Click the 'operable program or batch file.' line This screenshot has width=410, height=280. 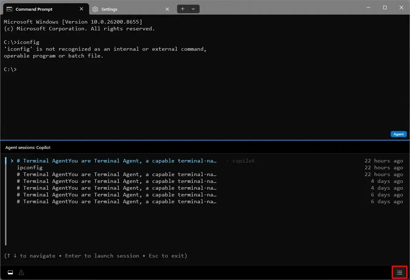click(x=54, y=56)
